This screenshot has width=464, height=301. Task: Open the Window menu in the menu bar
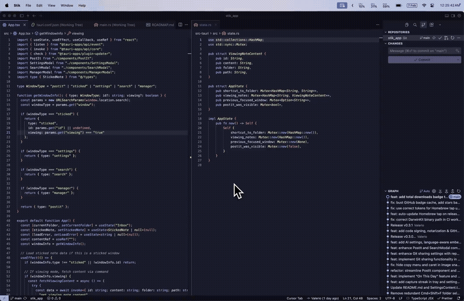pos(67,5)
